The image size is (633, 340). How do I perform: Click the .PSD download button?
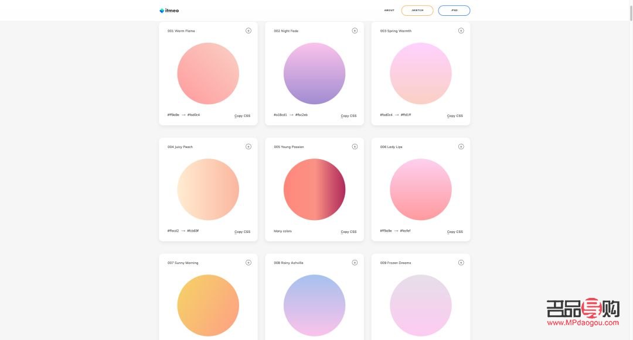454,11
